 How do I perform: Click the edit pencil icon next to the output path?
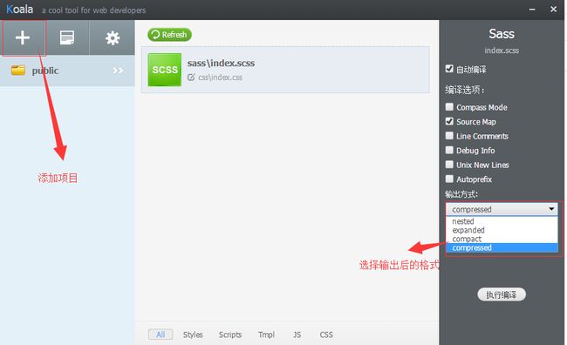tap(191, 78)
